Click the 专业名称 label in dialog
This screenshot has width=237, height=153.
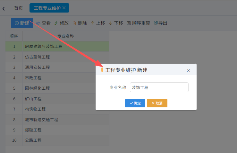(x=118, y=87)
